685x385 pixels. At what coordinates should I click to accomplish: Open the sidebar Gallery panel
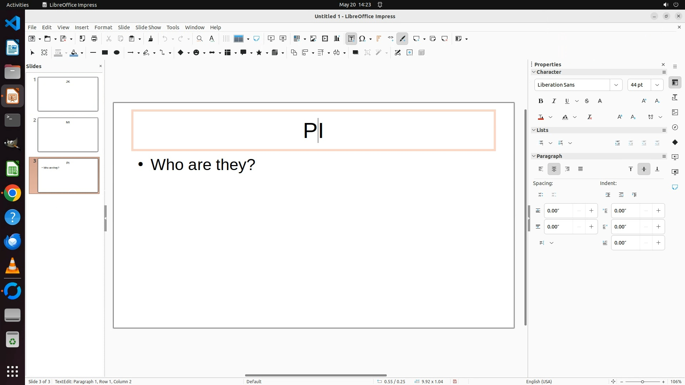(675, 112)
